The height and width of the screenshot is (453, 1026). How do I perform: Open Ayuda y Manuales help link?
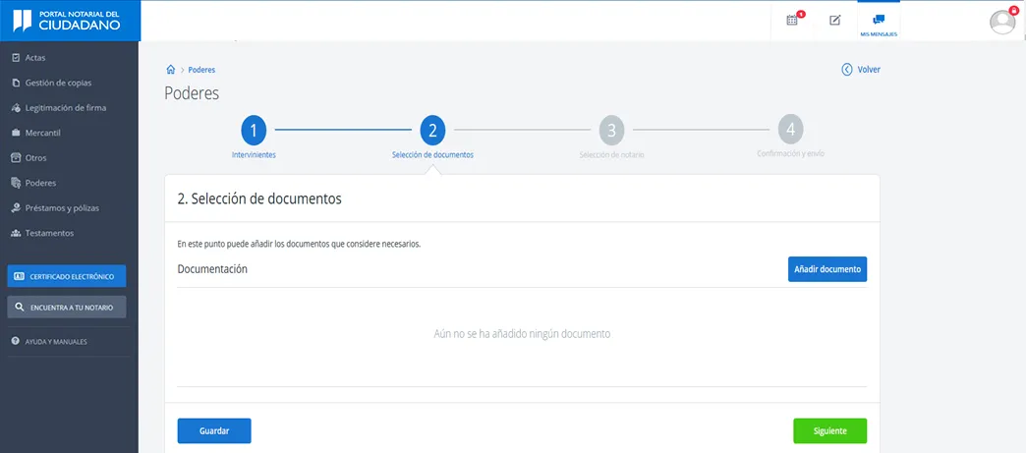[x=57, y=342]
